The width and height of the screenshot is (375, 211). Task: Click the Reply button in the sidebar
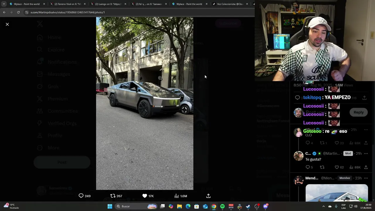(x=358, y=112)
